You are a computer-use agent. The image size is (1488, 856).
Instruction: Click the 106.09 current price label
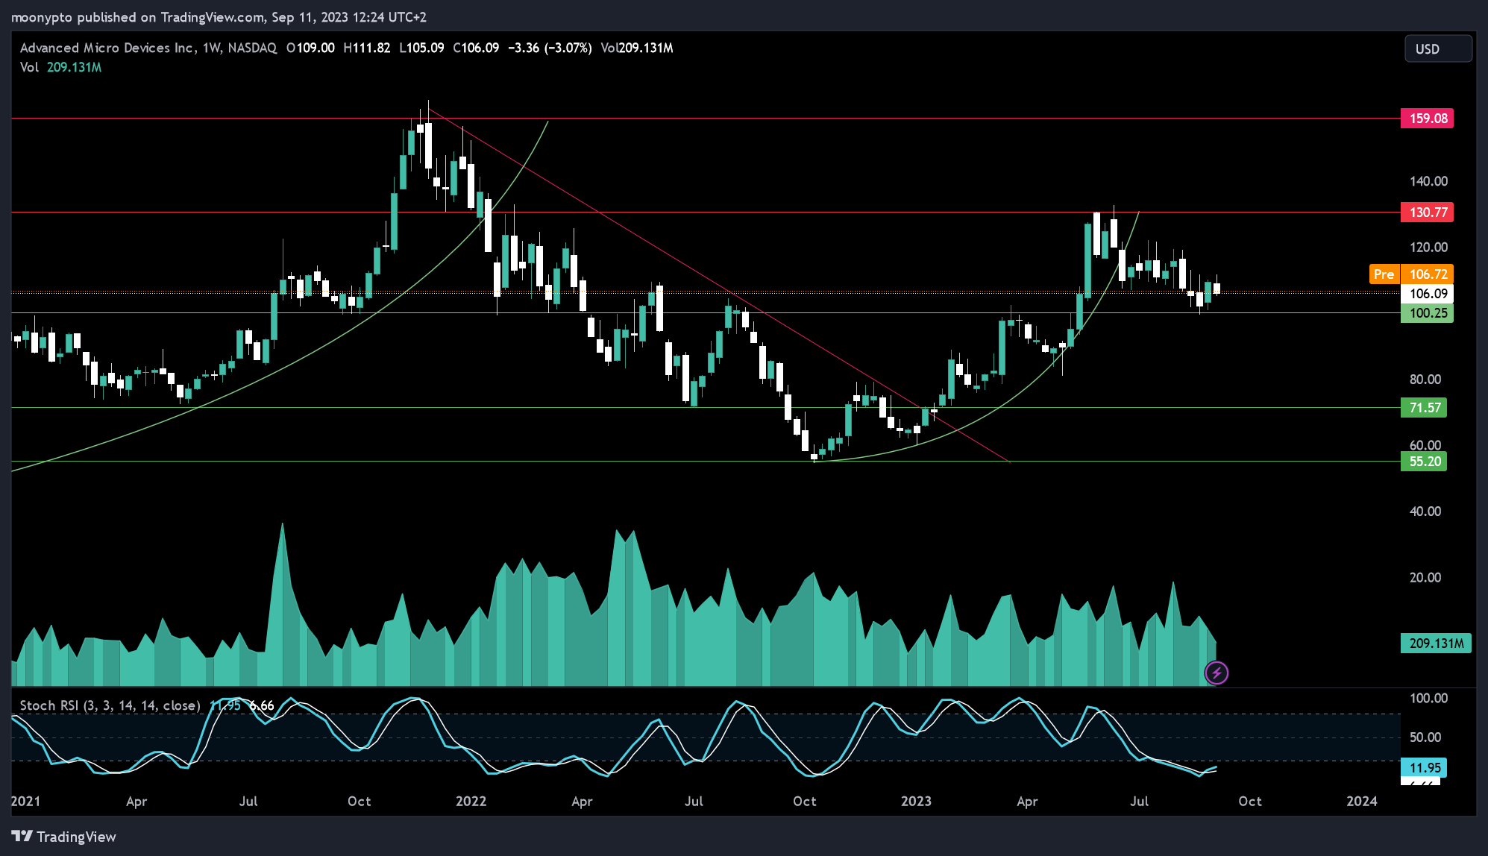pos(1428,294)
